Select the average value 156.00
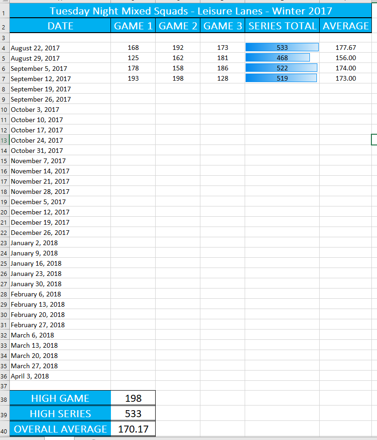Image resolution: width=377 pixels, height=440 pixels. pos(346,57)
